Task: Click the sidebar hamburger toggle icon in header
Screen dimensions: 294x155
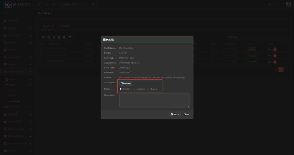Action: click(39, 5)
